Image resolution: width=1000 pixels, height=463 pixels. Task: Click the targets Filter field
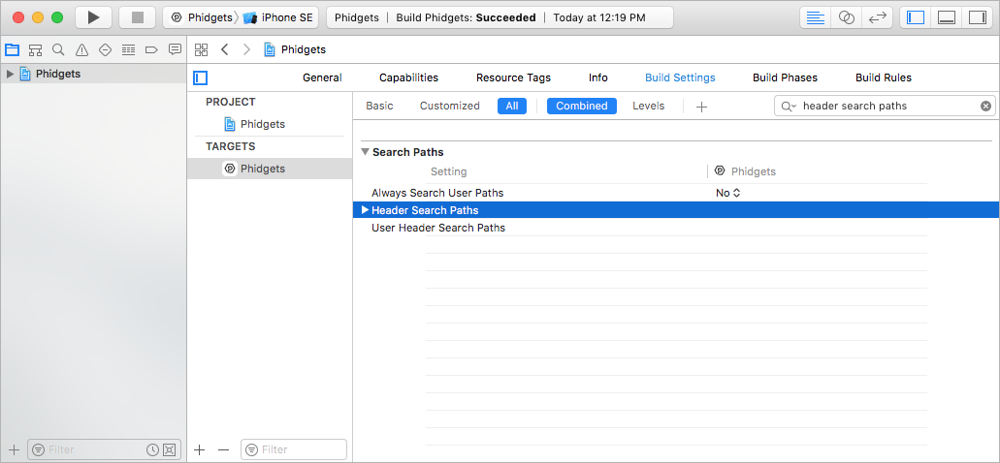tap(294, 449)
